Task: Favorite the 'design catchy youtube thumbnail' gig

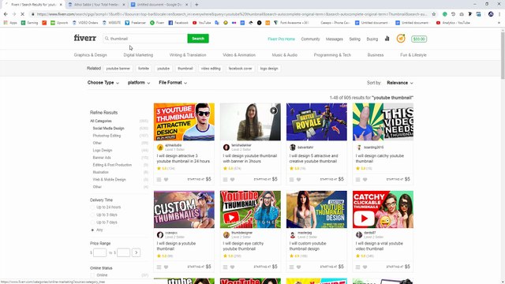Action: coord(365,179)
